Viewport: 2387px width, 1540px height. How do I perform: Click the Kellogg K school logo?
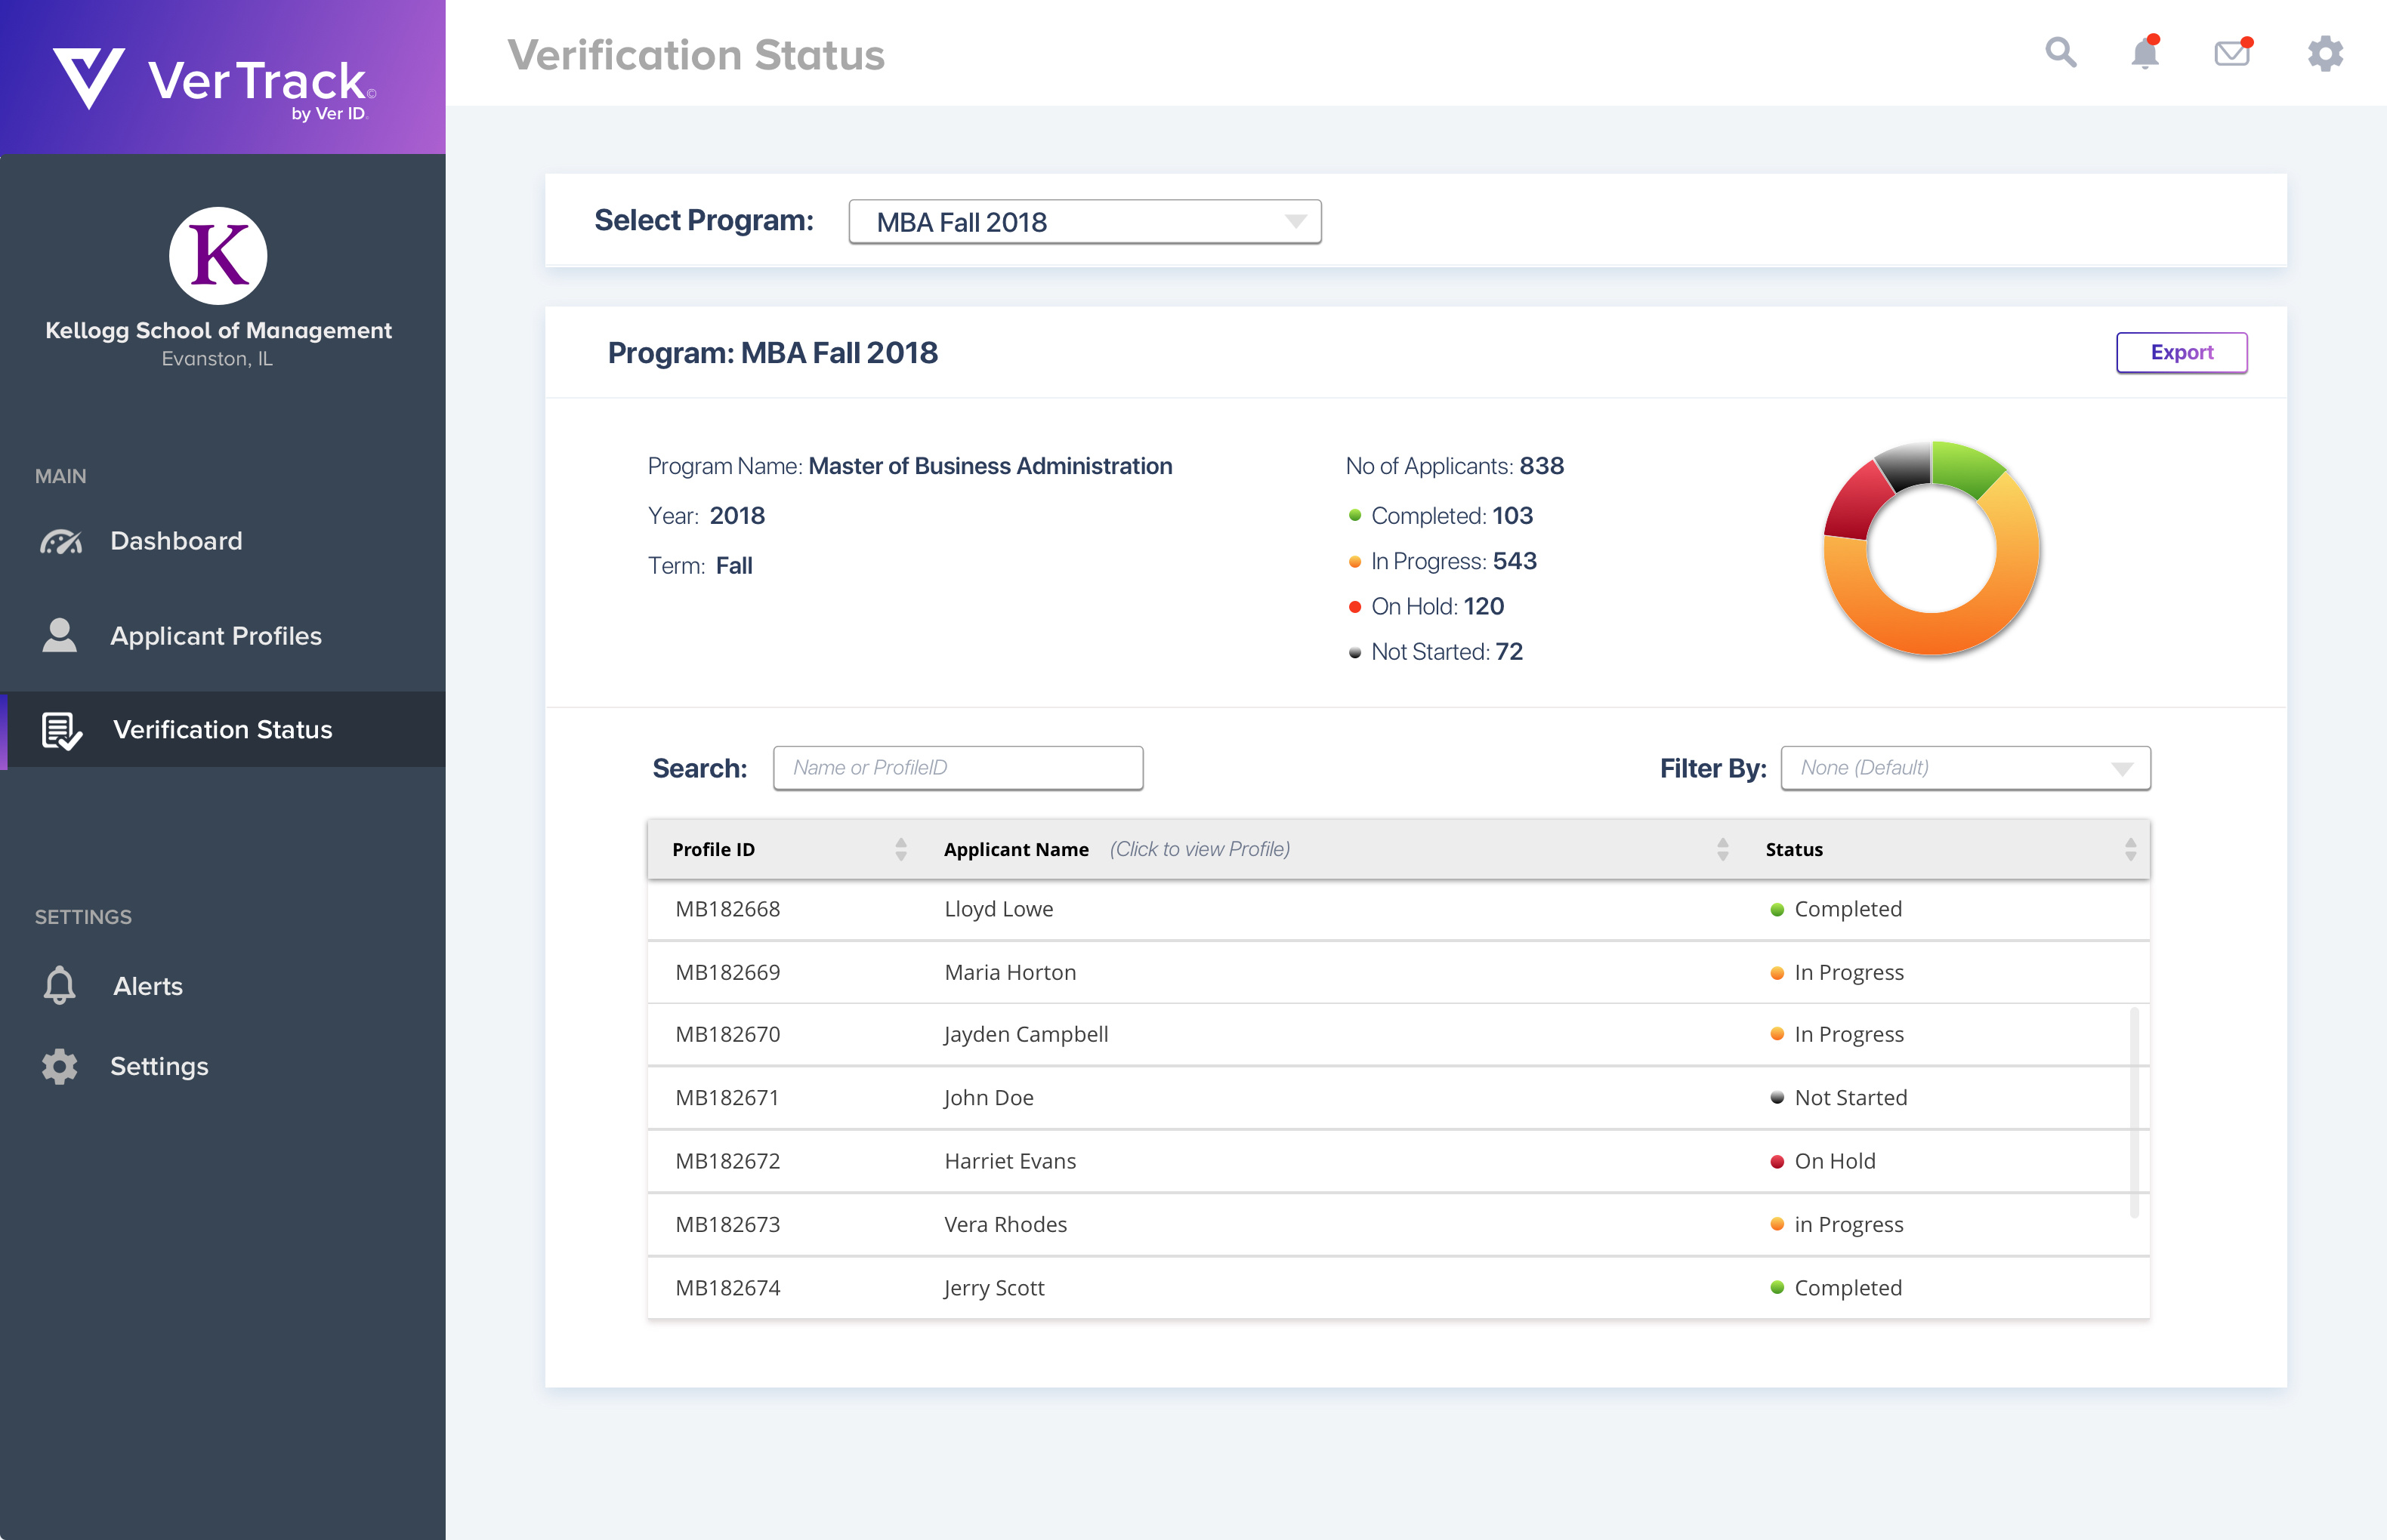pos(217,256)
